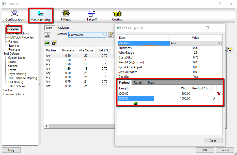The width and height of the screenshot is (237, 155).
Task: Select the Rotary tab in Edit Gauge
Action: tap(138, 83)
